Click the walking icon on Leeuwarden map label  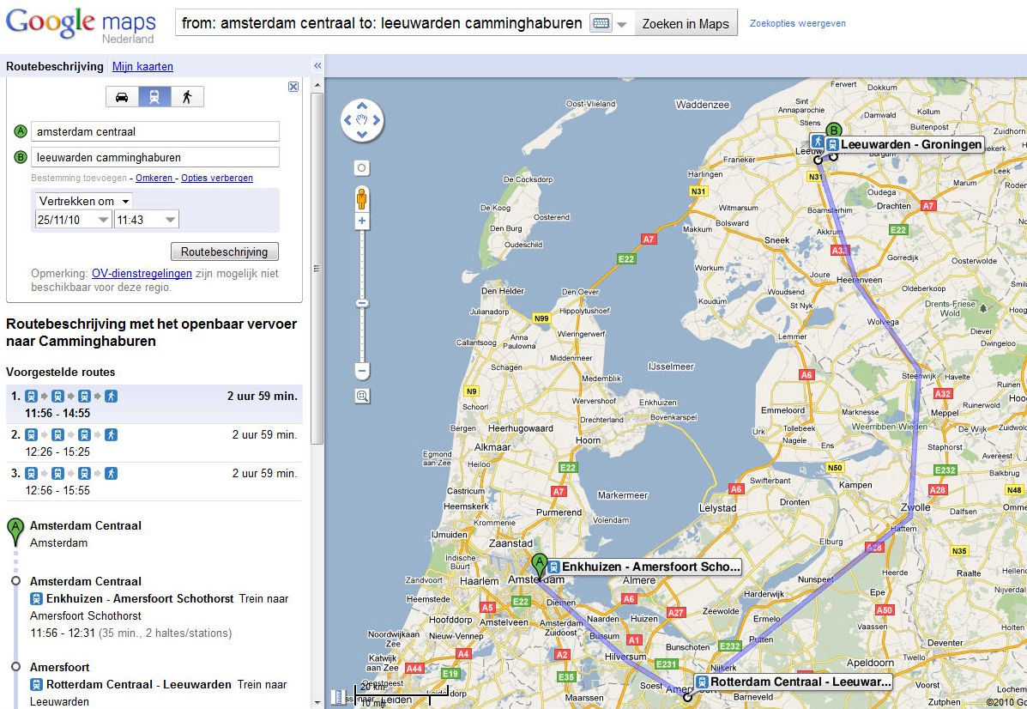pyautogui.click(x=818, y=142)
